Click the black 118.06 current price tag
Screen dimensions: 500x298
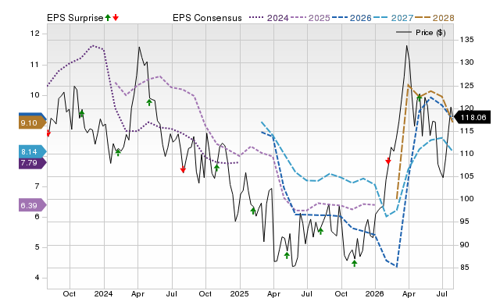(471, 118)
